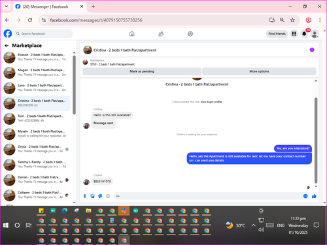Open the View buyer profile link

tap(211, 102)
